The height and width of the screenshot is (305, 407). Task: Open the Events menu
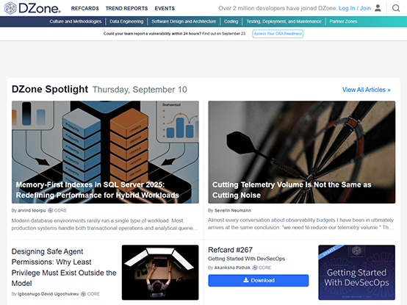[165, 8]
